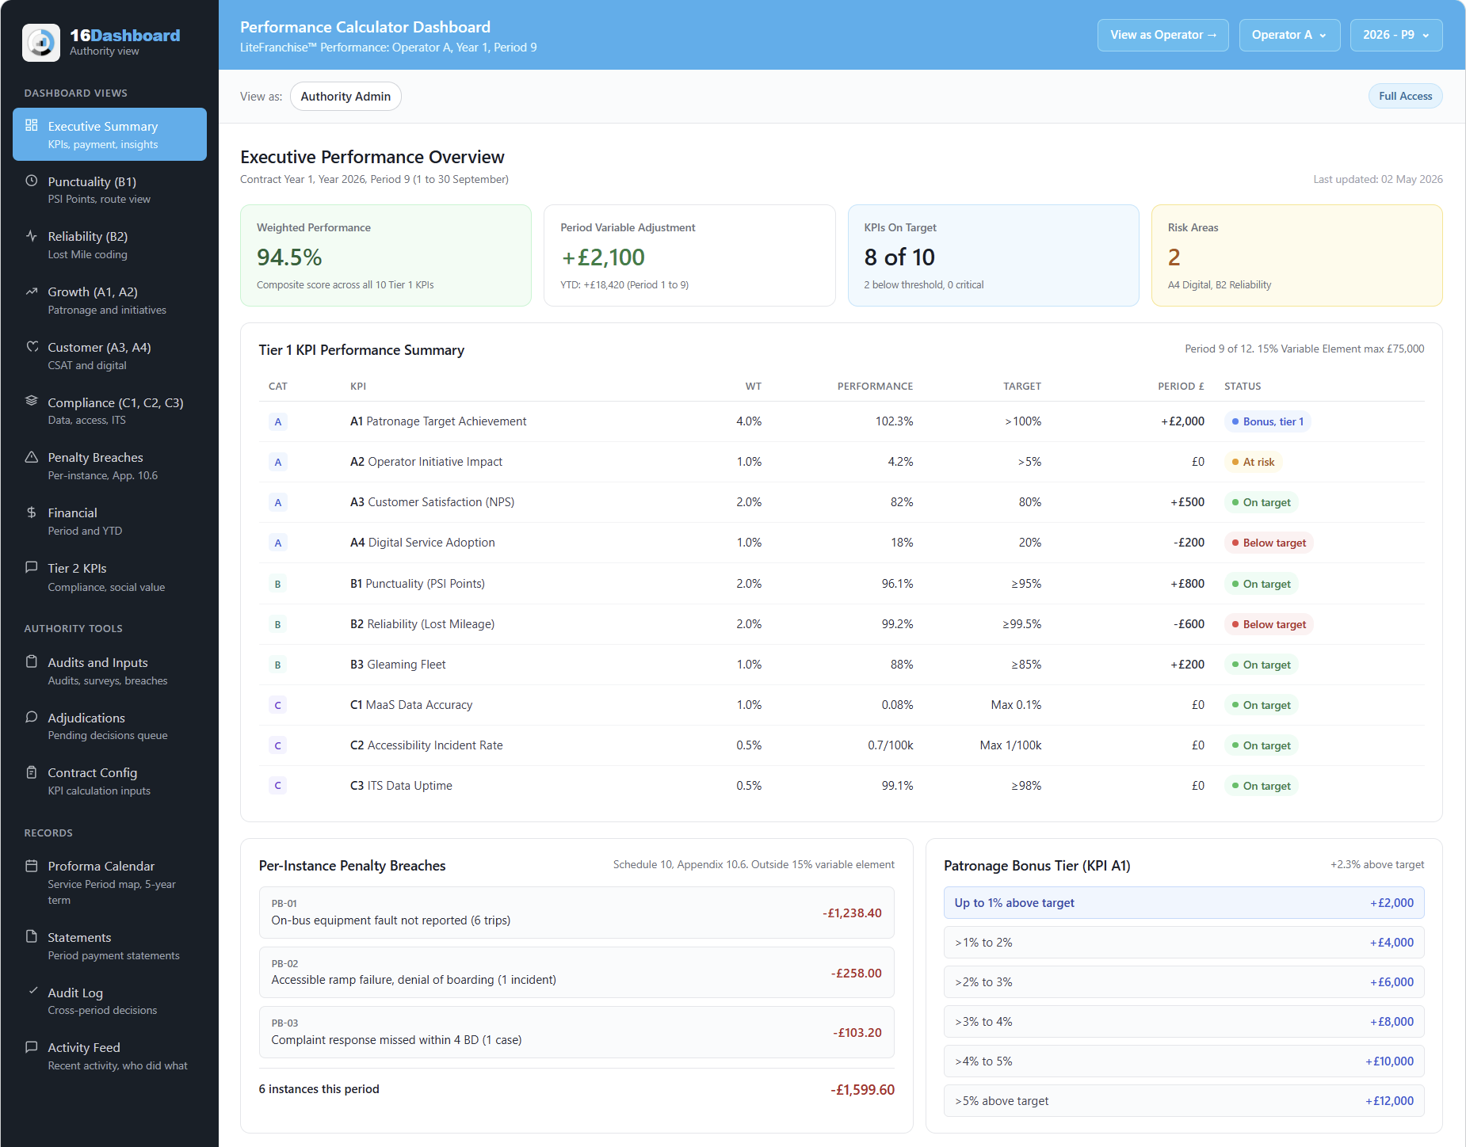
Task: Click the >4% to 5% bonus tier
Action: (1184, 1061)
